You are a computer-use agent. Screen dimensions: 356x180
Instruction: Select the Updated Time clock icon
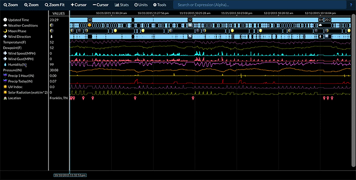[x=5, y=20]
